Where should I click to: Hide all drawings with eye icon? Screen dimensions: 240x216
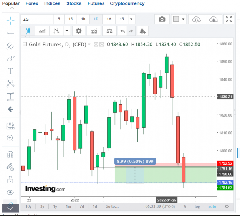point(10,192)
